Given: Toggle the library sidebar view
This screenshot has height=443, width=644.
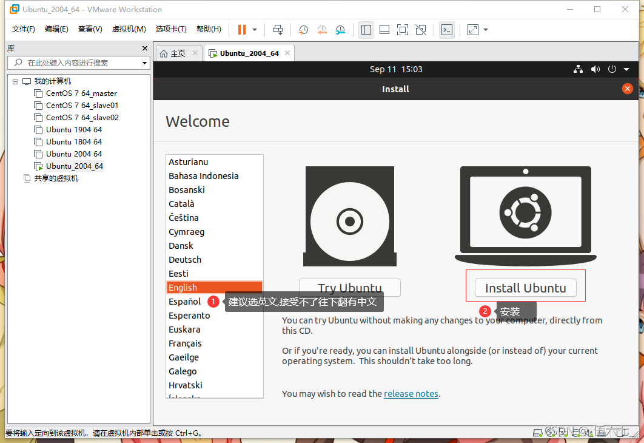Looking at the screenshot, I should click(366, 30).
